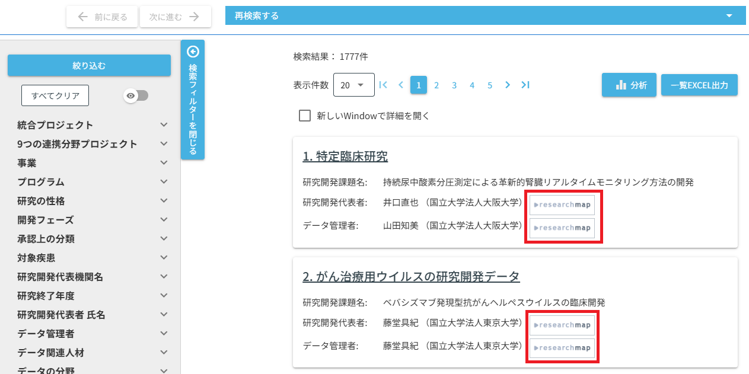Select results page 5
This screenshot has height=374, width=749.
[490, 85]
